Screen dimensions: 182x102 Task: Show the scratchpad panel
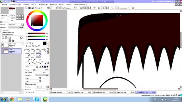click(42, 8)
